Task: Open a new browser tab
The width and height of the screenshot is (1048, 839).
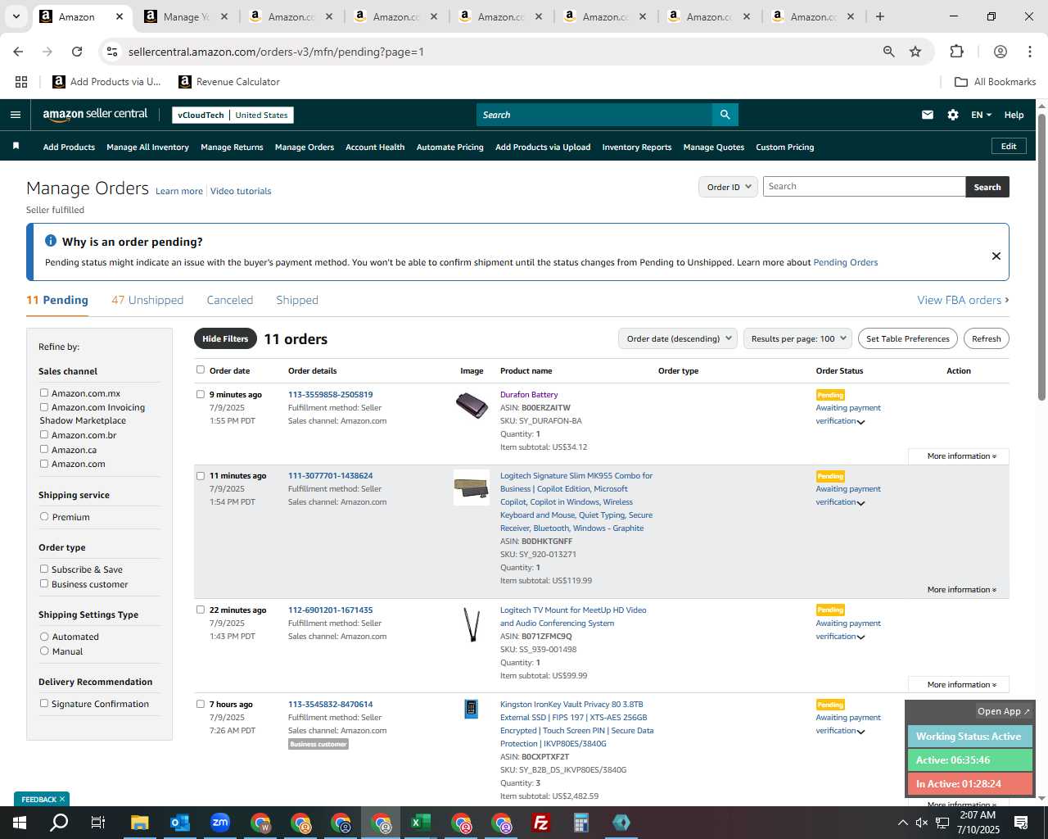Action: pyautogui.click(x=880, y=16)
